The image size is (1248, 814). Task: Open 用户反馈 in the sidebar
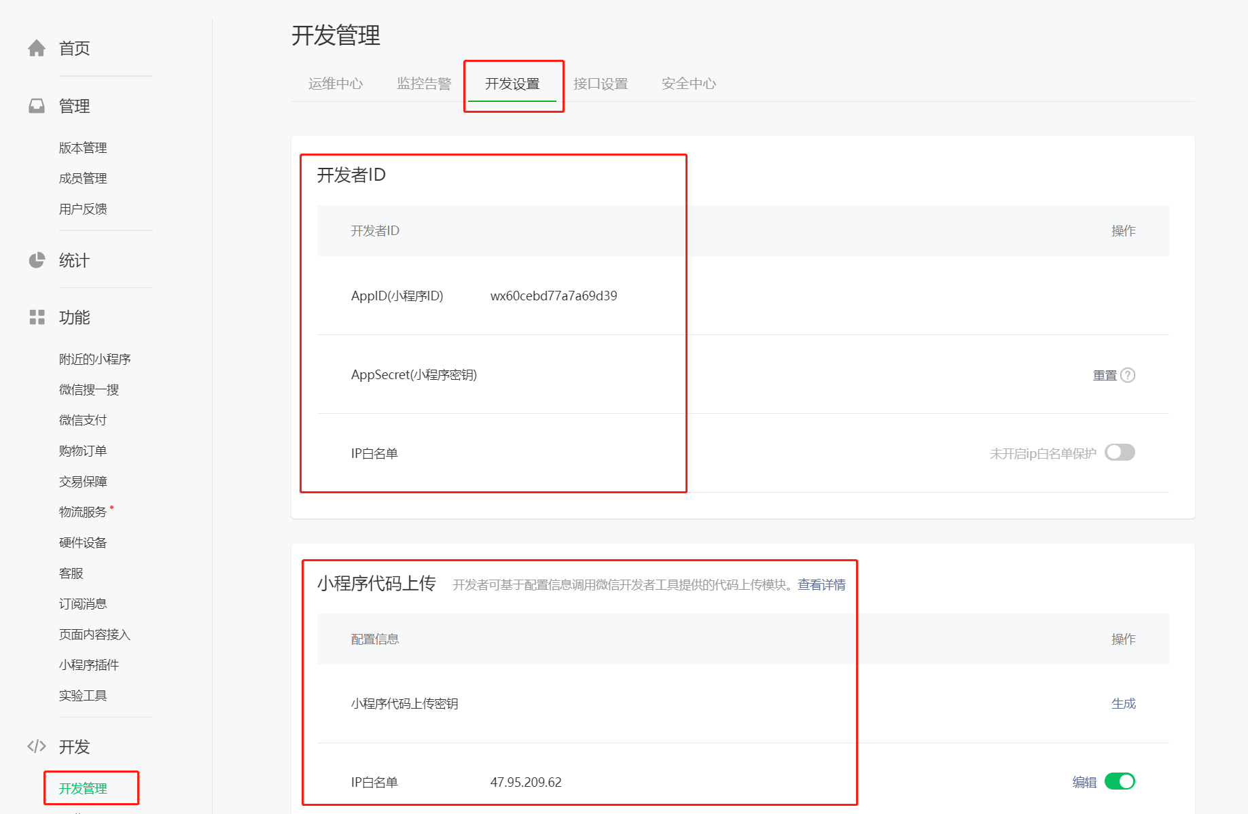[83, 209]
